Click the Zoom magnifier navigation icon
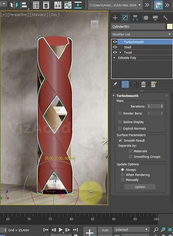The width and height of the screenshot is (173, 236). (156, 230)
